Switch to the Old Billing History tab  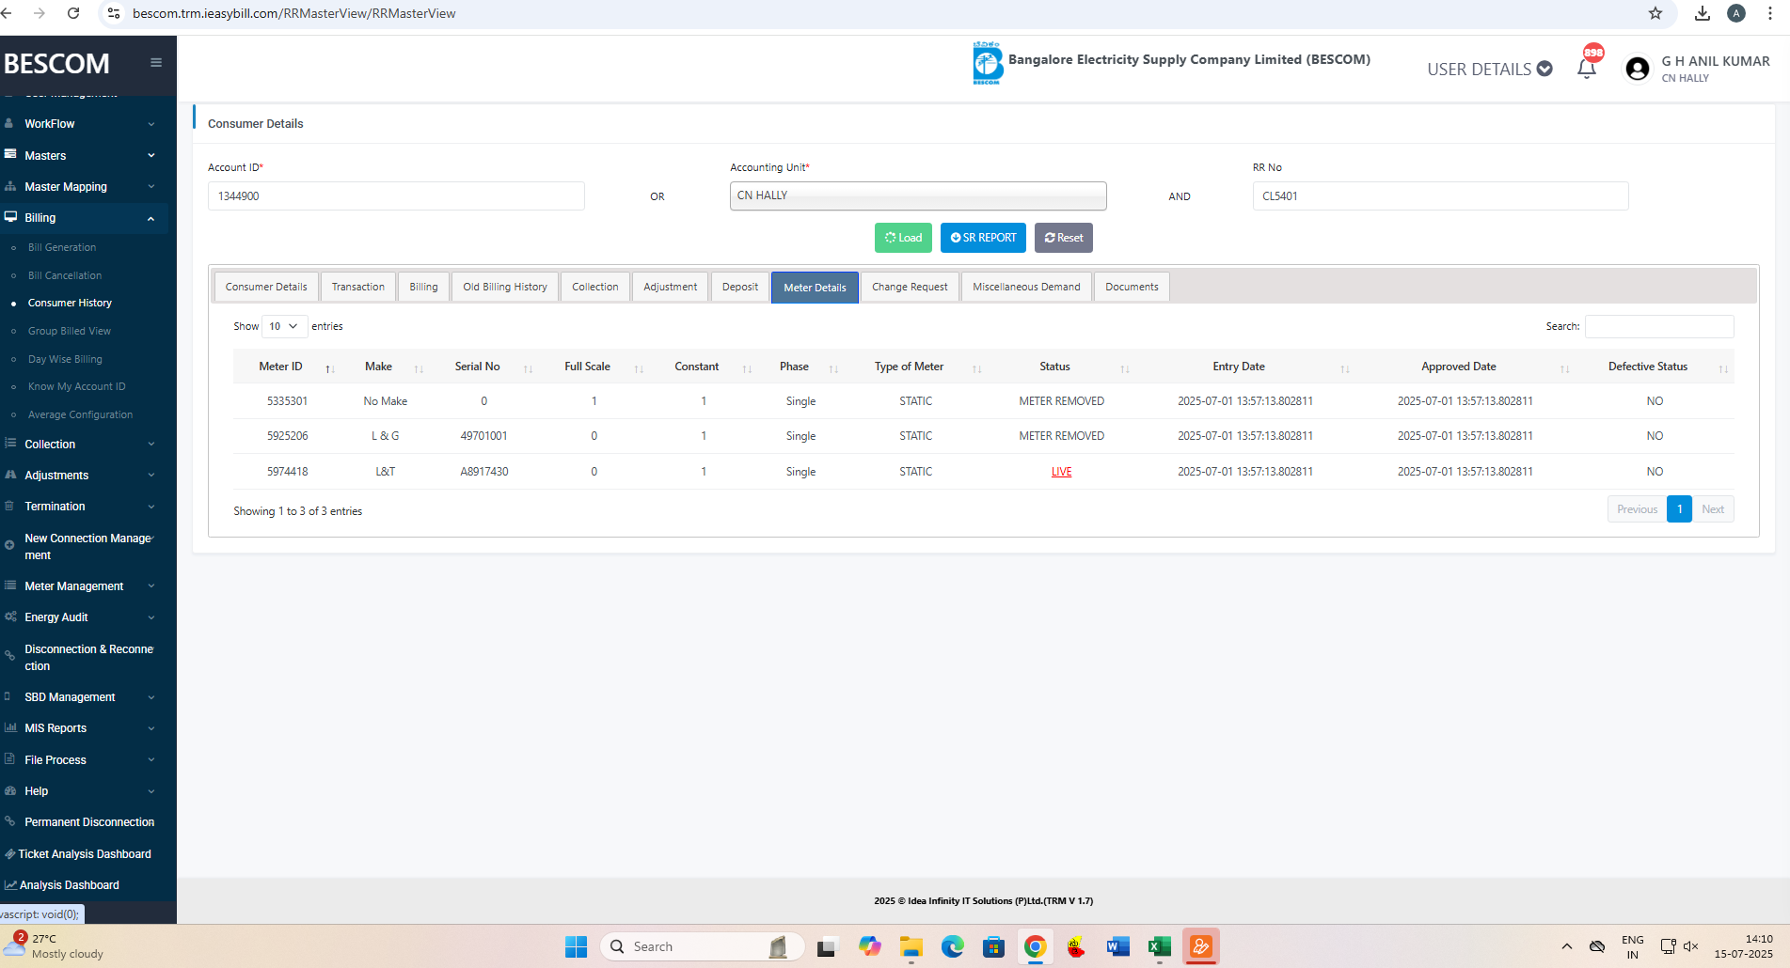pos(505,287)
